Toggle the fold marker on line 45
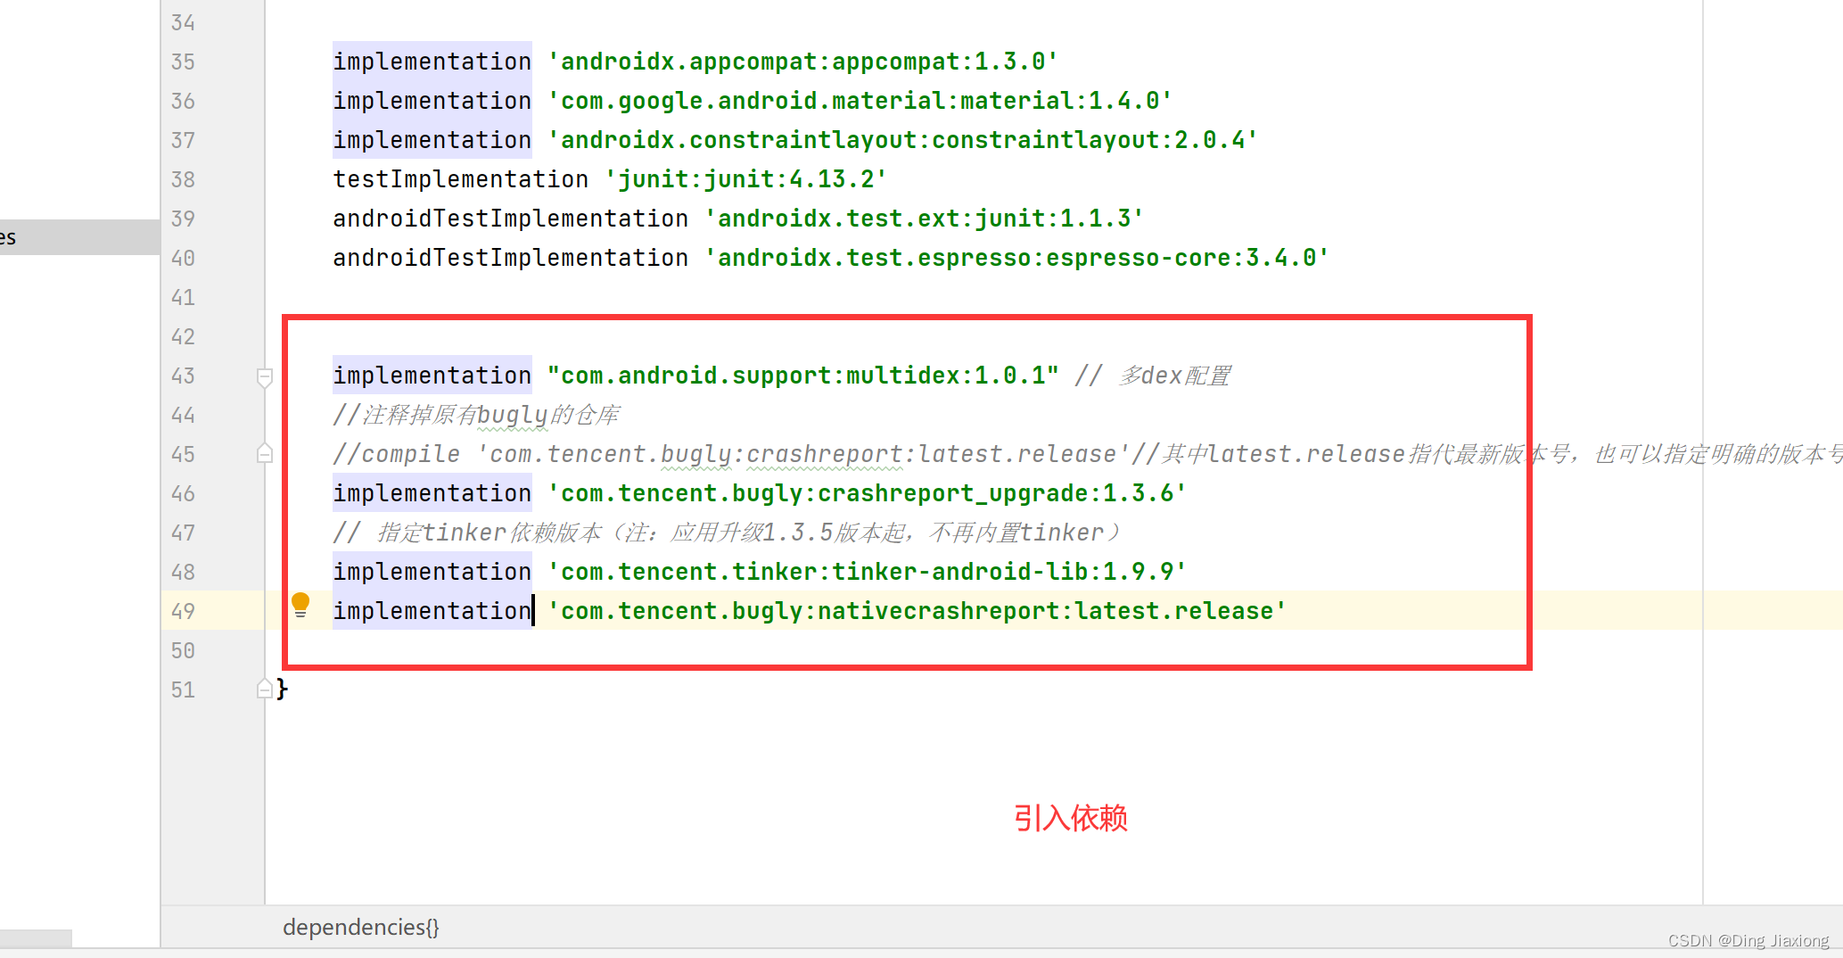This screenshot has width=1843, height=958. tap(264, 453)
